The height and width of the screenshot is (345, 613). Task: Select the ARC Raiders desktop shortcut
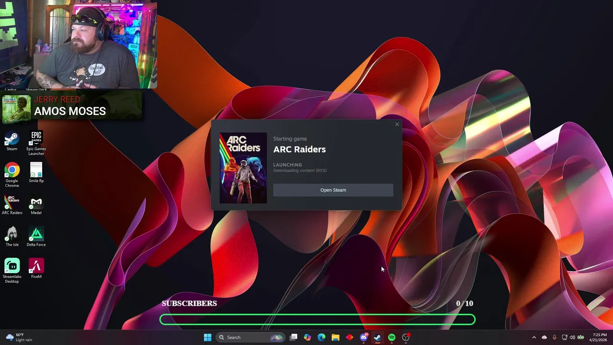click(12, 205)
